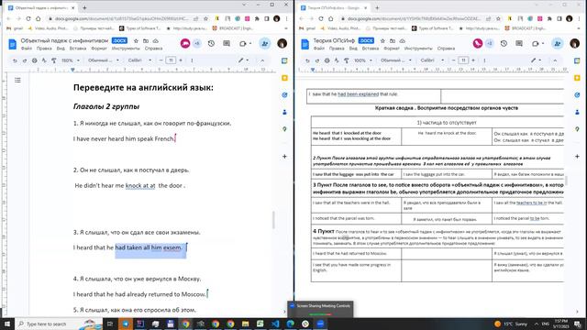Open version history in left Docs window

211,43
